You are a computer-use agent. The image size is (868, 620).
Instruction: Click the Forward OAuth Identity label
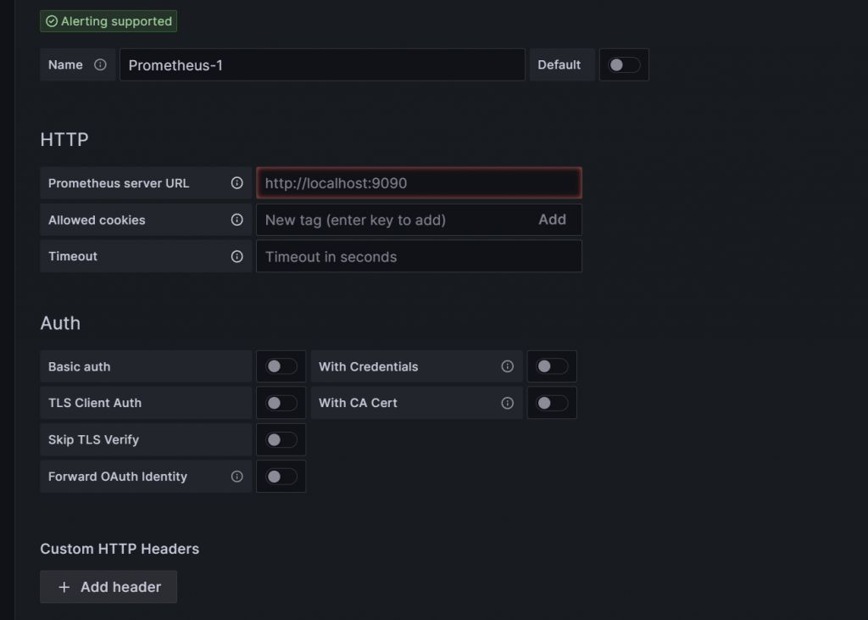coord(117,477)
